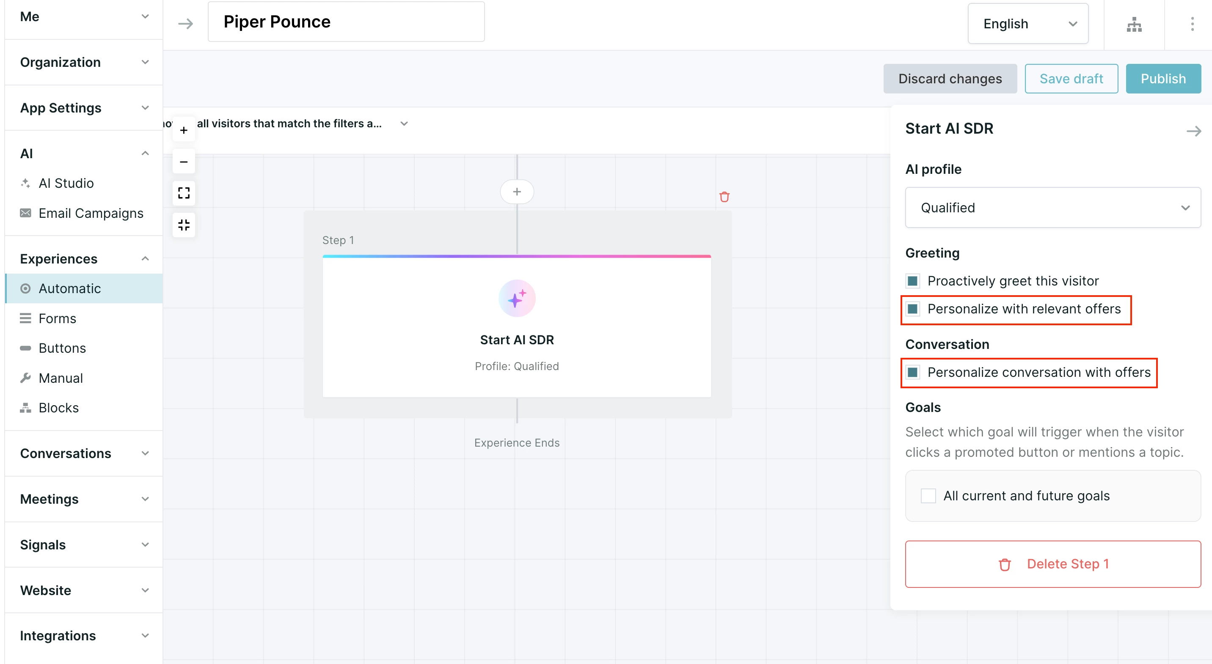Select Automatic experiences

point(84,288)
